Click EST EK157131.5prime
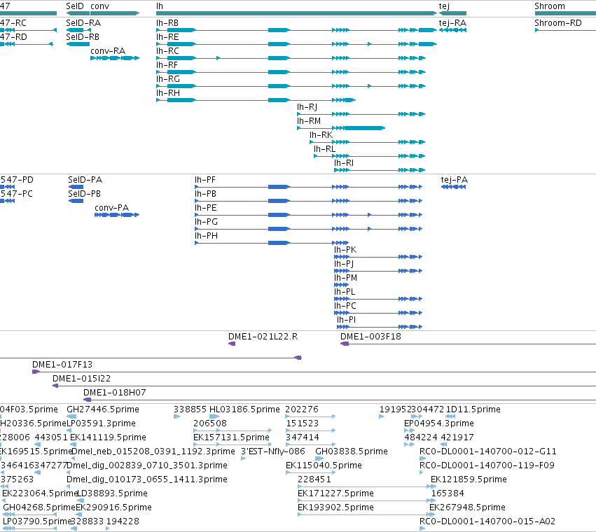 click(231, 437)
